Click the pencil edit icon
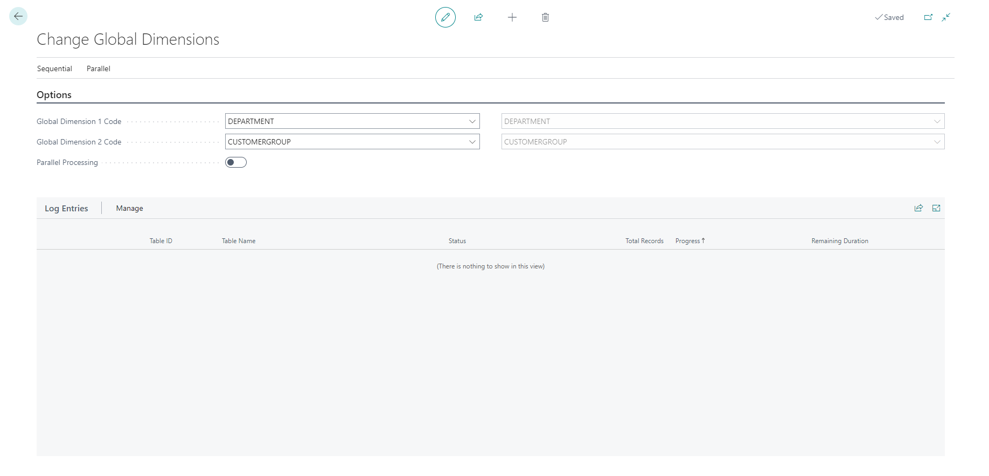 [x=445, y=17]
